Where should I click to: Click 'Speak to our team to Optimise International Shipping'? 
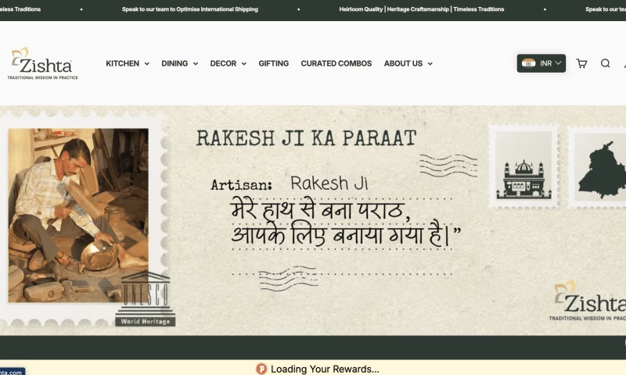pyautogui.click(x=190, y=9)
